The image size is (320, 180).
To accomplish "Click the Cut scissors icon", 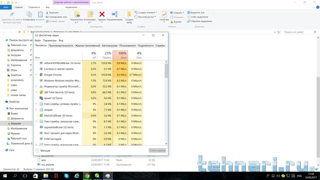I will click(47, 12).
